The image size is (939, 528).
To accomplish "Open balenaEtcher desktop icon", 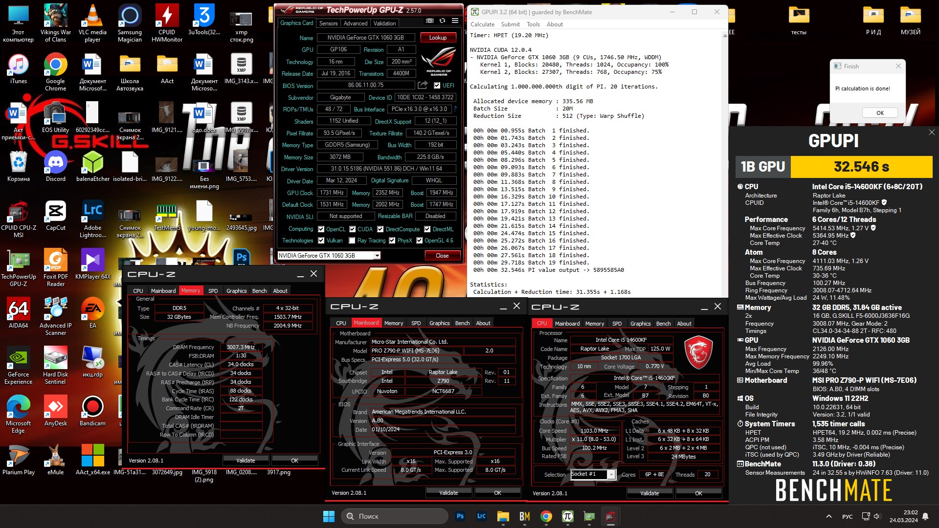I will [93, 166].
